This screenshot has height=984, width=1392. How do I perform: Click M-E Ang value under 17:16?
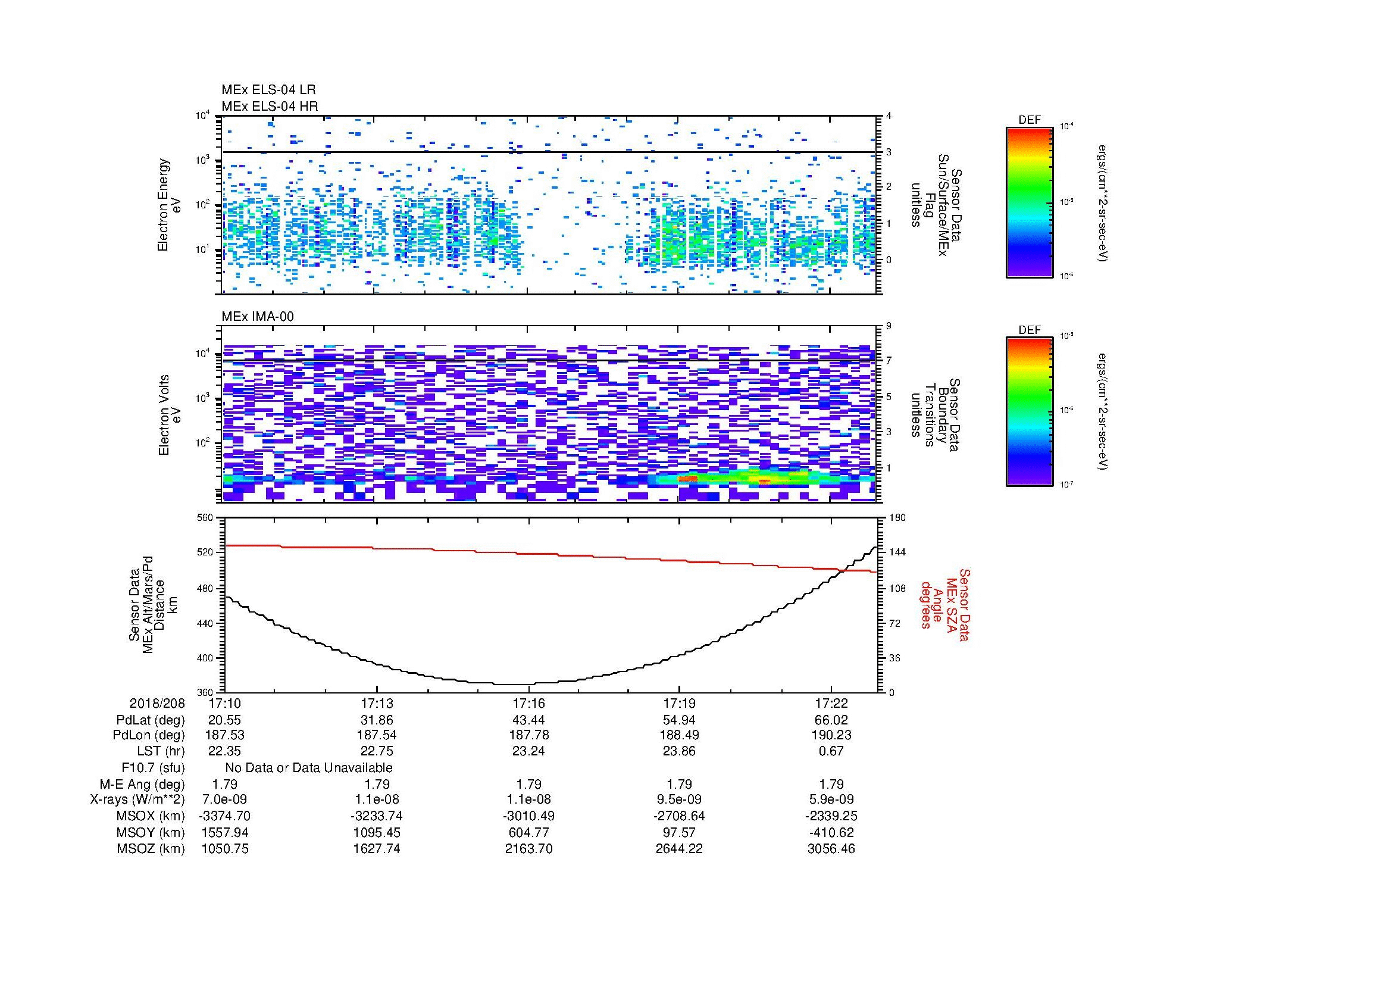[x=528, y=785]
